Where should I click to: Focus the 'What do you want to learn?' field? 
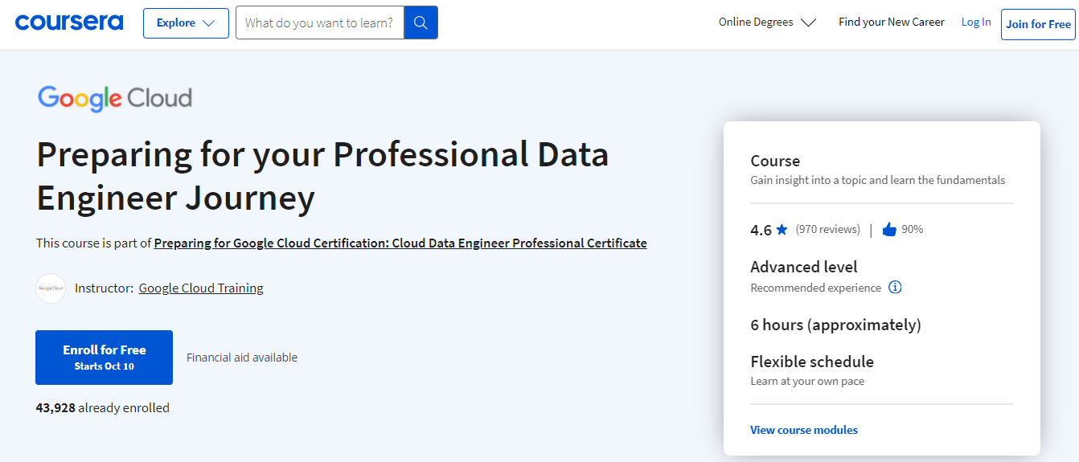pos(320,22)
